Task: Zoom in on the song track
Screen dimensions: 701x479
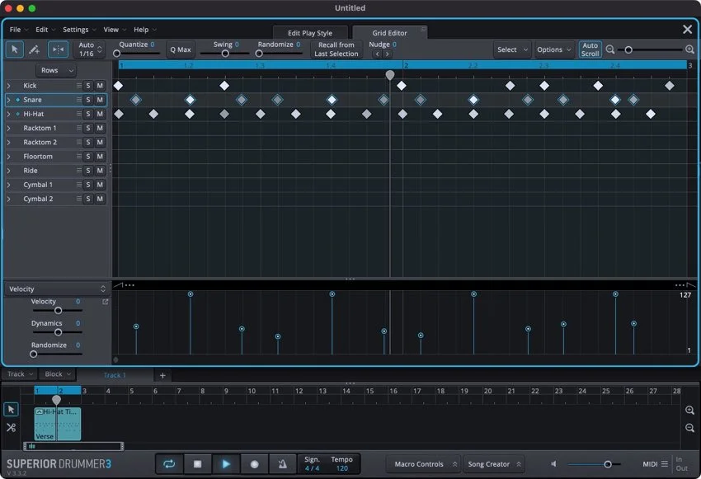Action: pos(689,411)
